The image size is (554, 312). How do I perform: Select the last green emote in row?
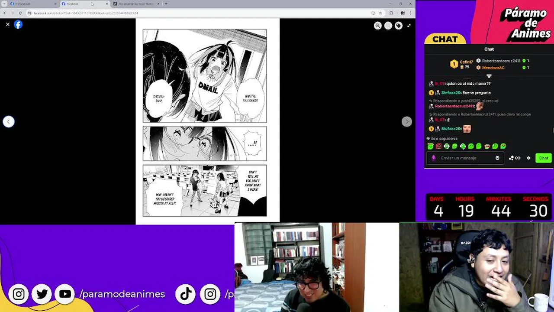503,146
